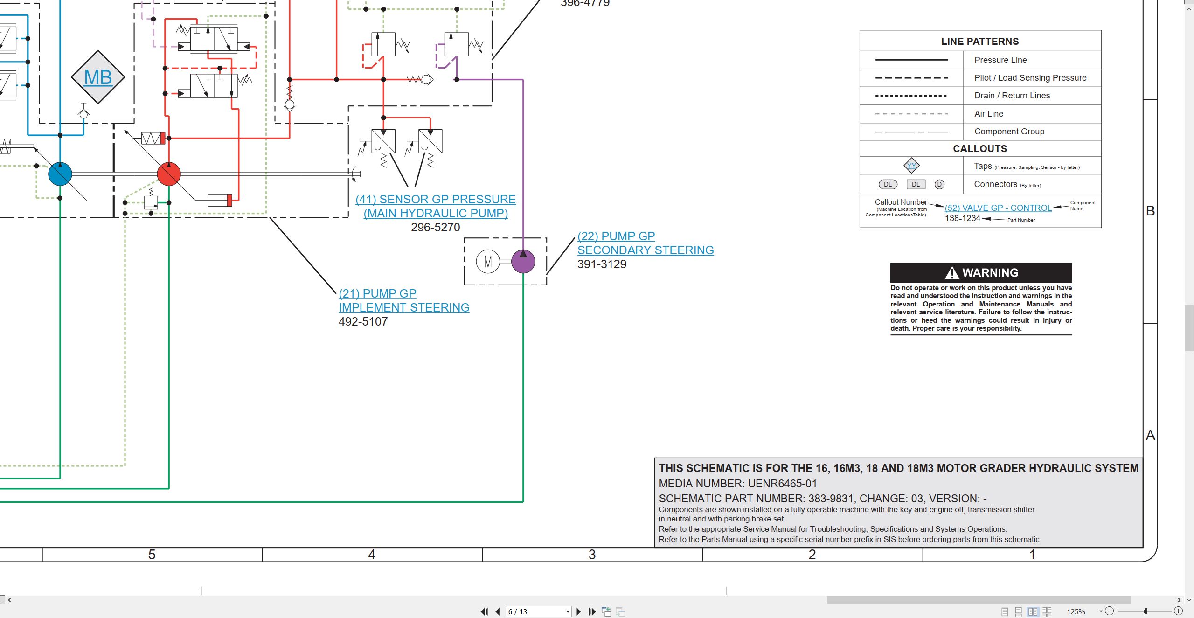The height and width of the screenshot is (618, 1194).
Task: Open the (22) PUMP GP link
Action: pos(616,236)
